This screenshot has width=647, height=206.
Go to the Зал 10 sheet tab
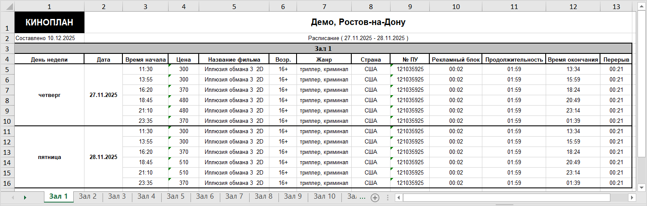pyautogui.click(x=324, y=197)
